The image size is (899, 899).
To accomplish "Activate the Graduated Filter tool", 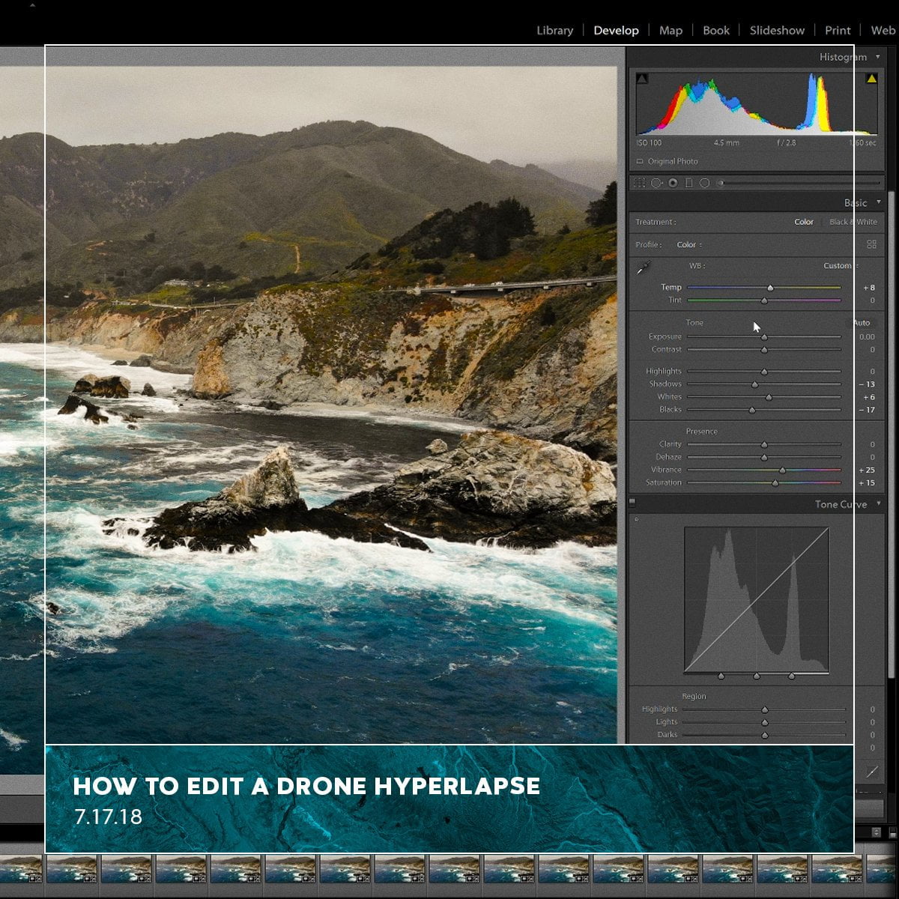I will click(x=688, y=182).
